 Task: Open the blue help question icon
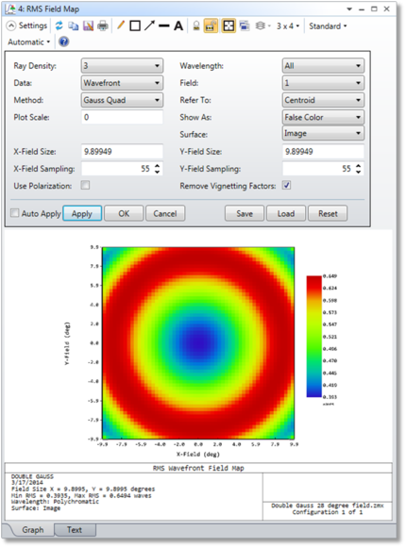63,41
